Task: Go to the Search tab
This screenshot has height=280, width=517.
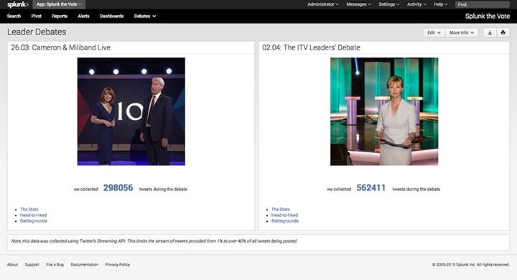Action: click(x=14, y=17)
